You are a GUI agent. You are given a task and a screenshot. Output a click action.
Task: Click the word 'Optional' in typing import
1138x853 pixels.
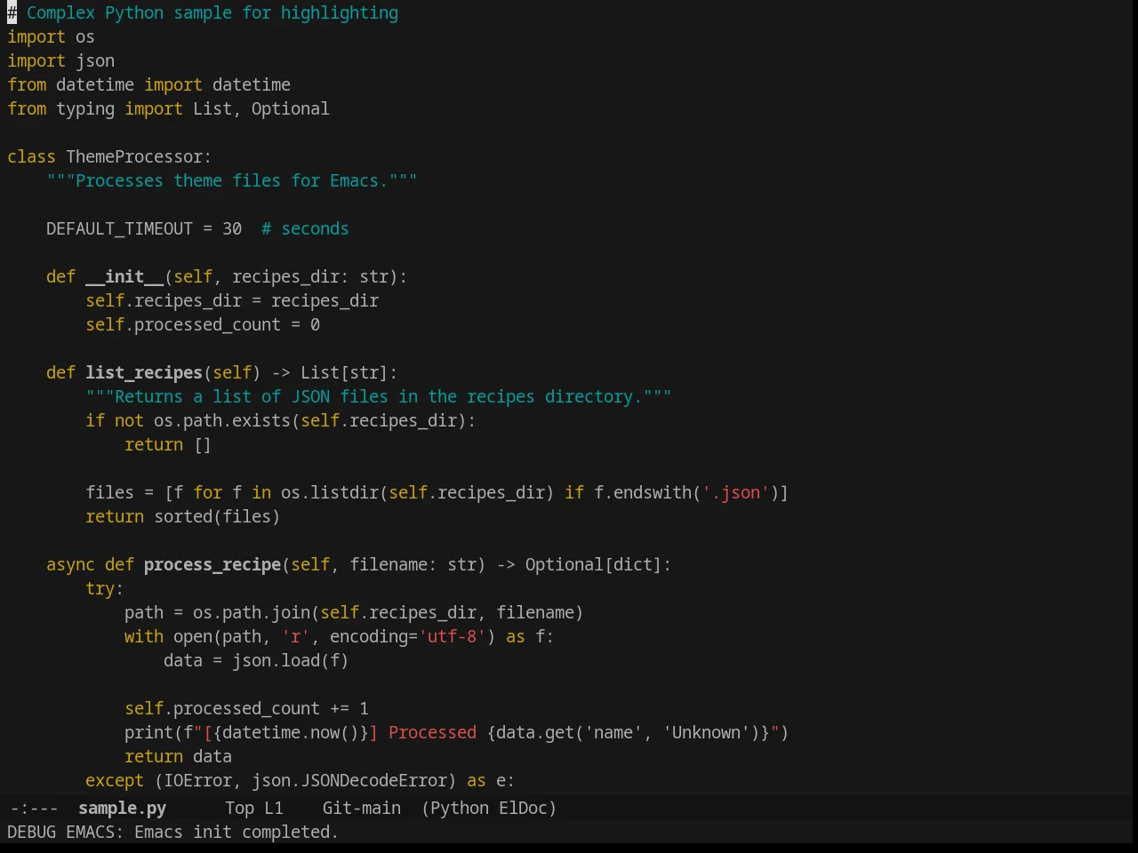coord(290,108)
